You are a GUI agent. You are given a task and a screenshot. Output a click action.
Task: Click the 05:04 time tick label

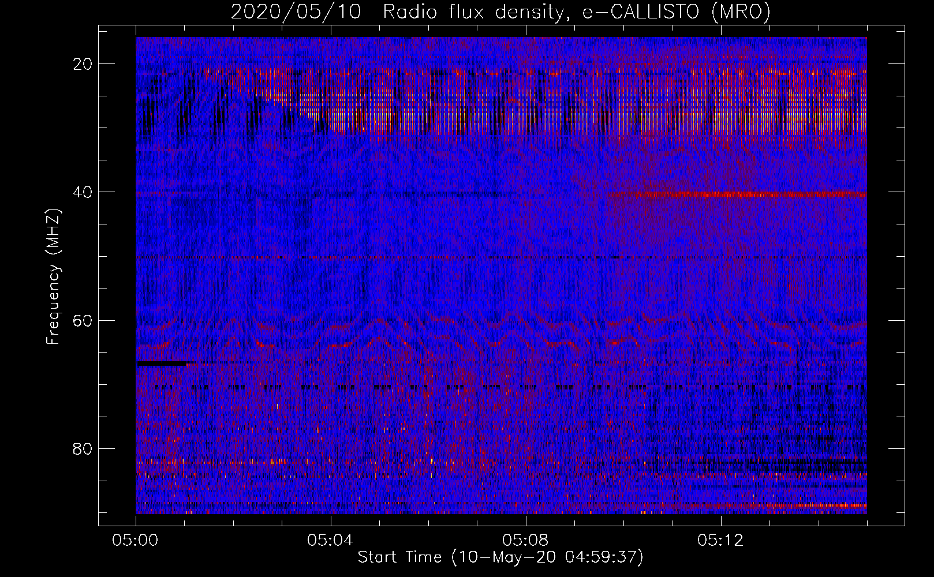click(x=330, y=541)
